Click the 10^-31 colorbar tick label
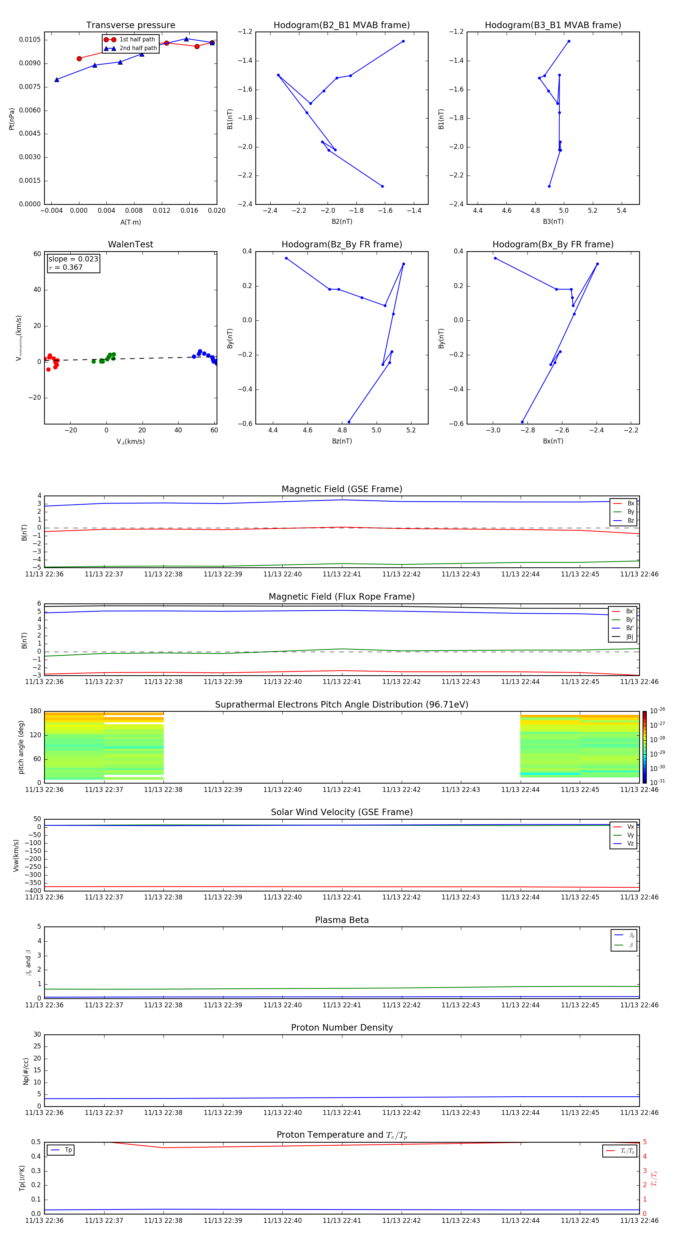This screenshot has width=684, height=1254. coord(657,782)
